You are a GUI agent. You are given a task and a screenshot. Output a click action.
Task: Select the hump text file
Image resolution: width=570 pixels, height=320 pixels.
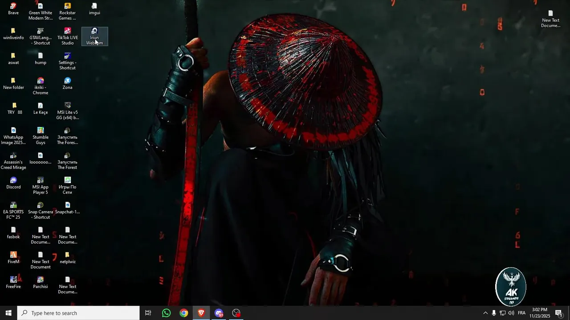(41, 59)
